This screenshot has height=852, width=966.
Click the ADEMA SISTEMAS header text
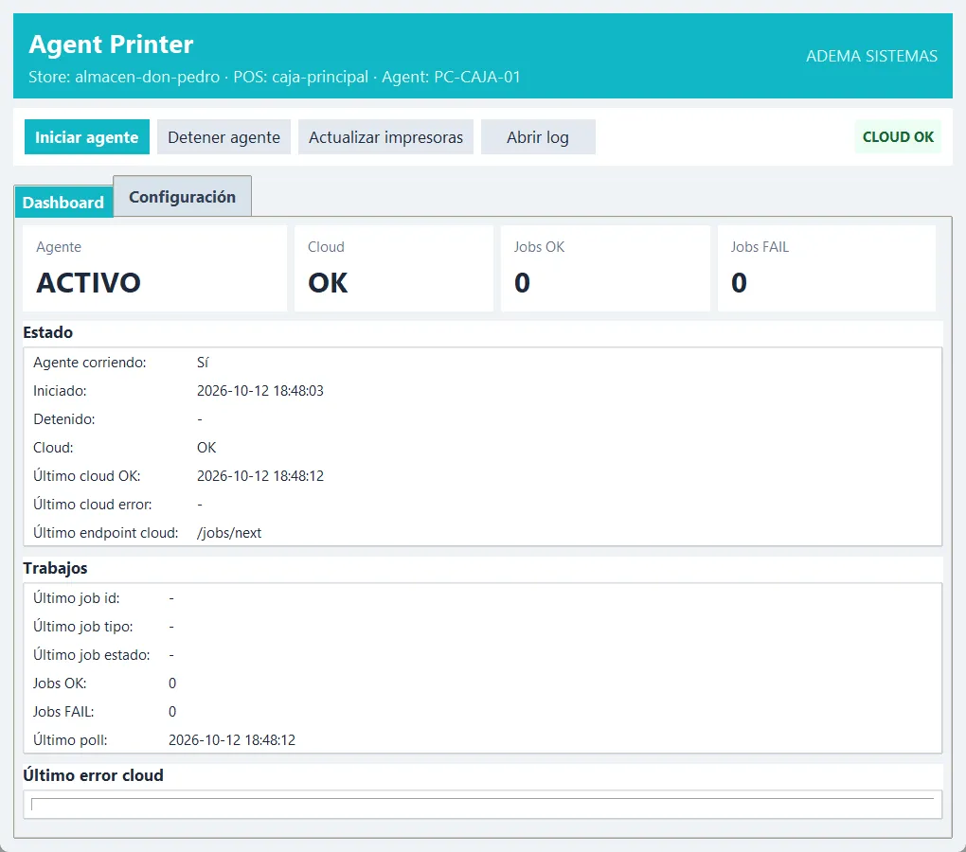point(871,56)
